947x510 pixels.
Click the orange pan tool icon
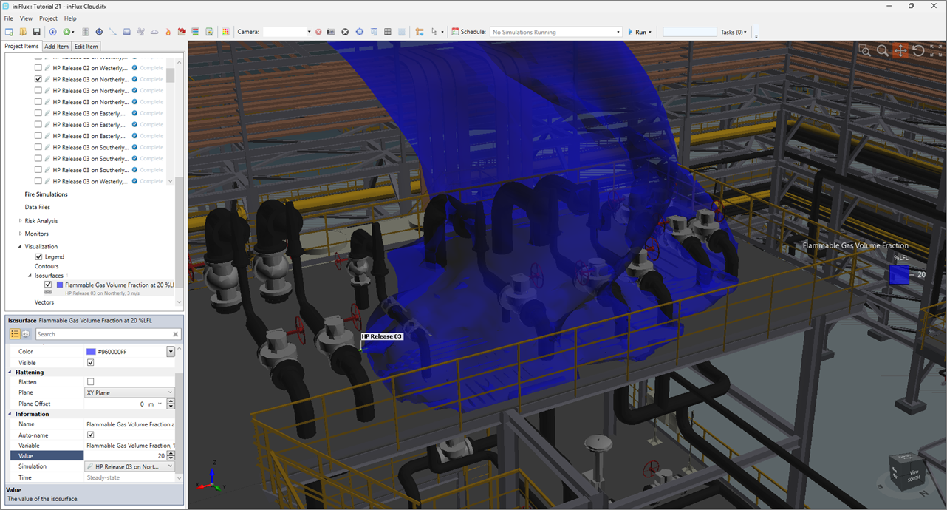click(900, 50)
